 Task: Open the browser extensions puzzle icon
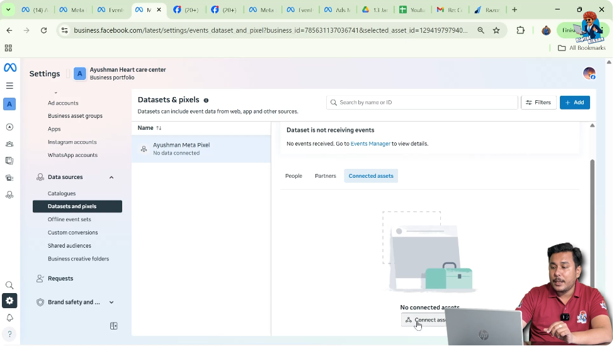point(520,30)
